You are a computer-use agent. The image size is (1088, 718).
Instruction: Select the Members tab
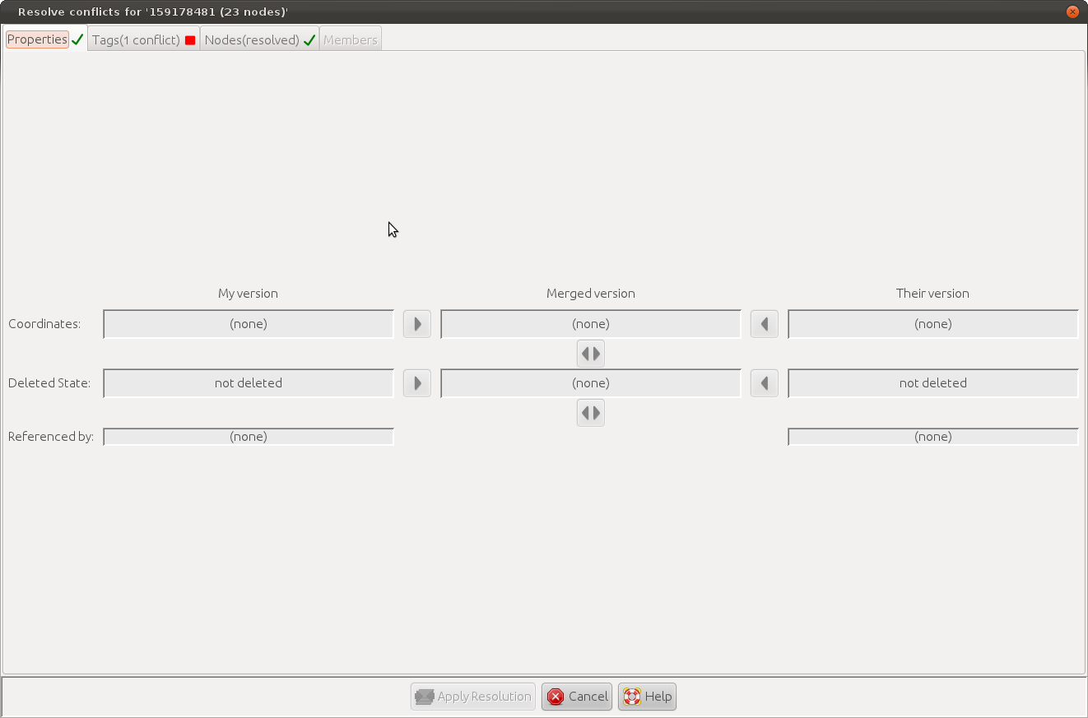[351, 39]
